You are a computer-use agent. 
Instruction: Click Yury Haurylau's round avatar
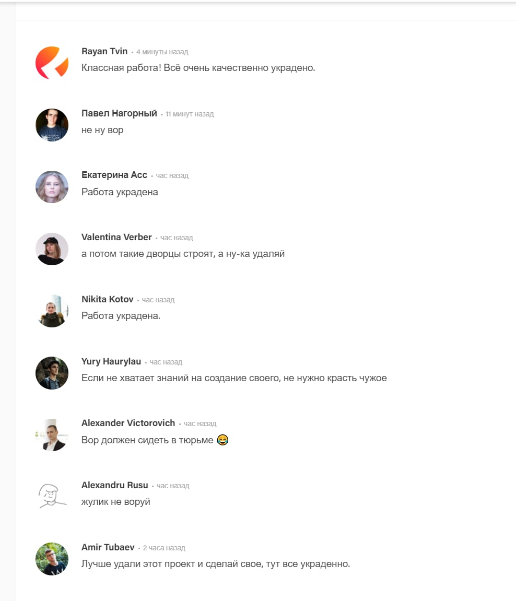click(x=52, y=373)
